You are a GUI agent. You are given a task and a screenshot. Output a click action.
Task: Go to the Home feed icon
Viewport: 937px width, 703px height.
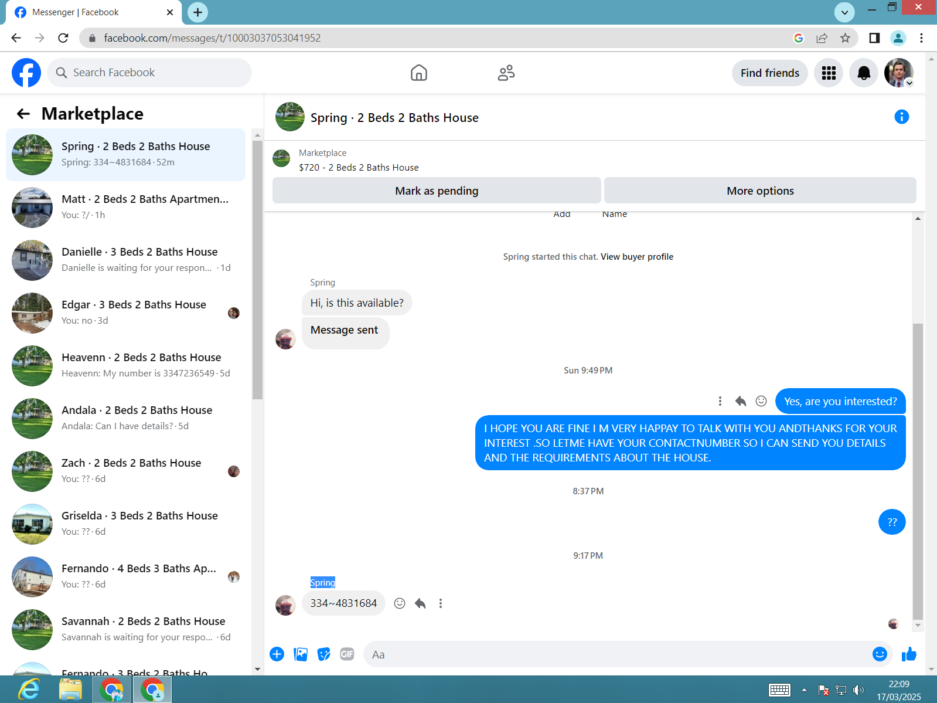click(419, 73)
